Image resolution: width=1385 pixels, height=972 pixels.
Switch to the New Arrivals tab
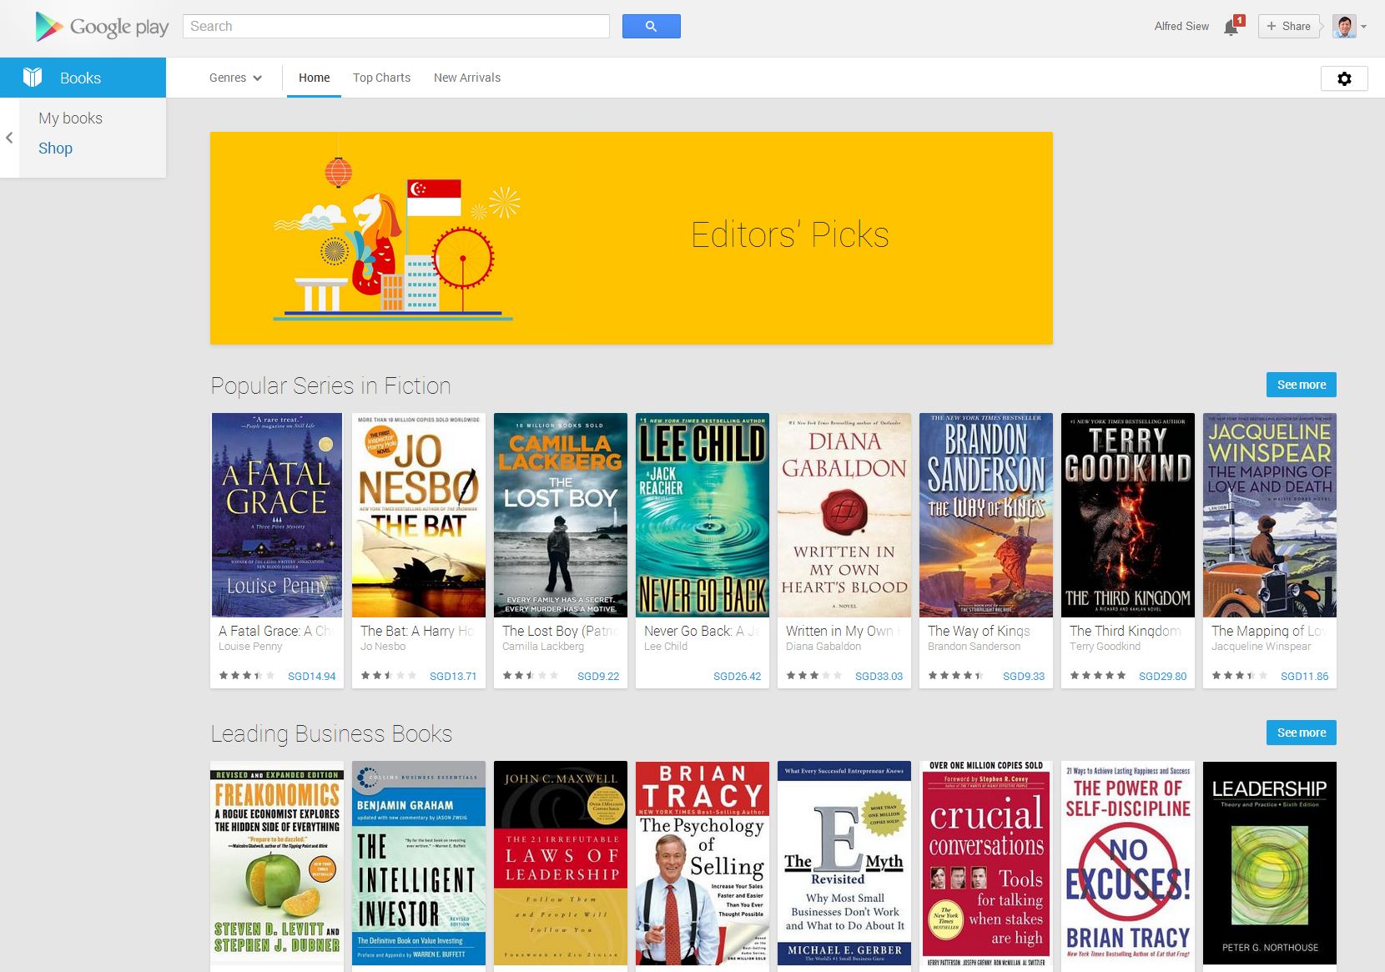click(467, 78)
